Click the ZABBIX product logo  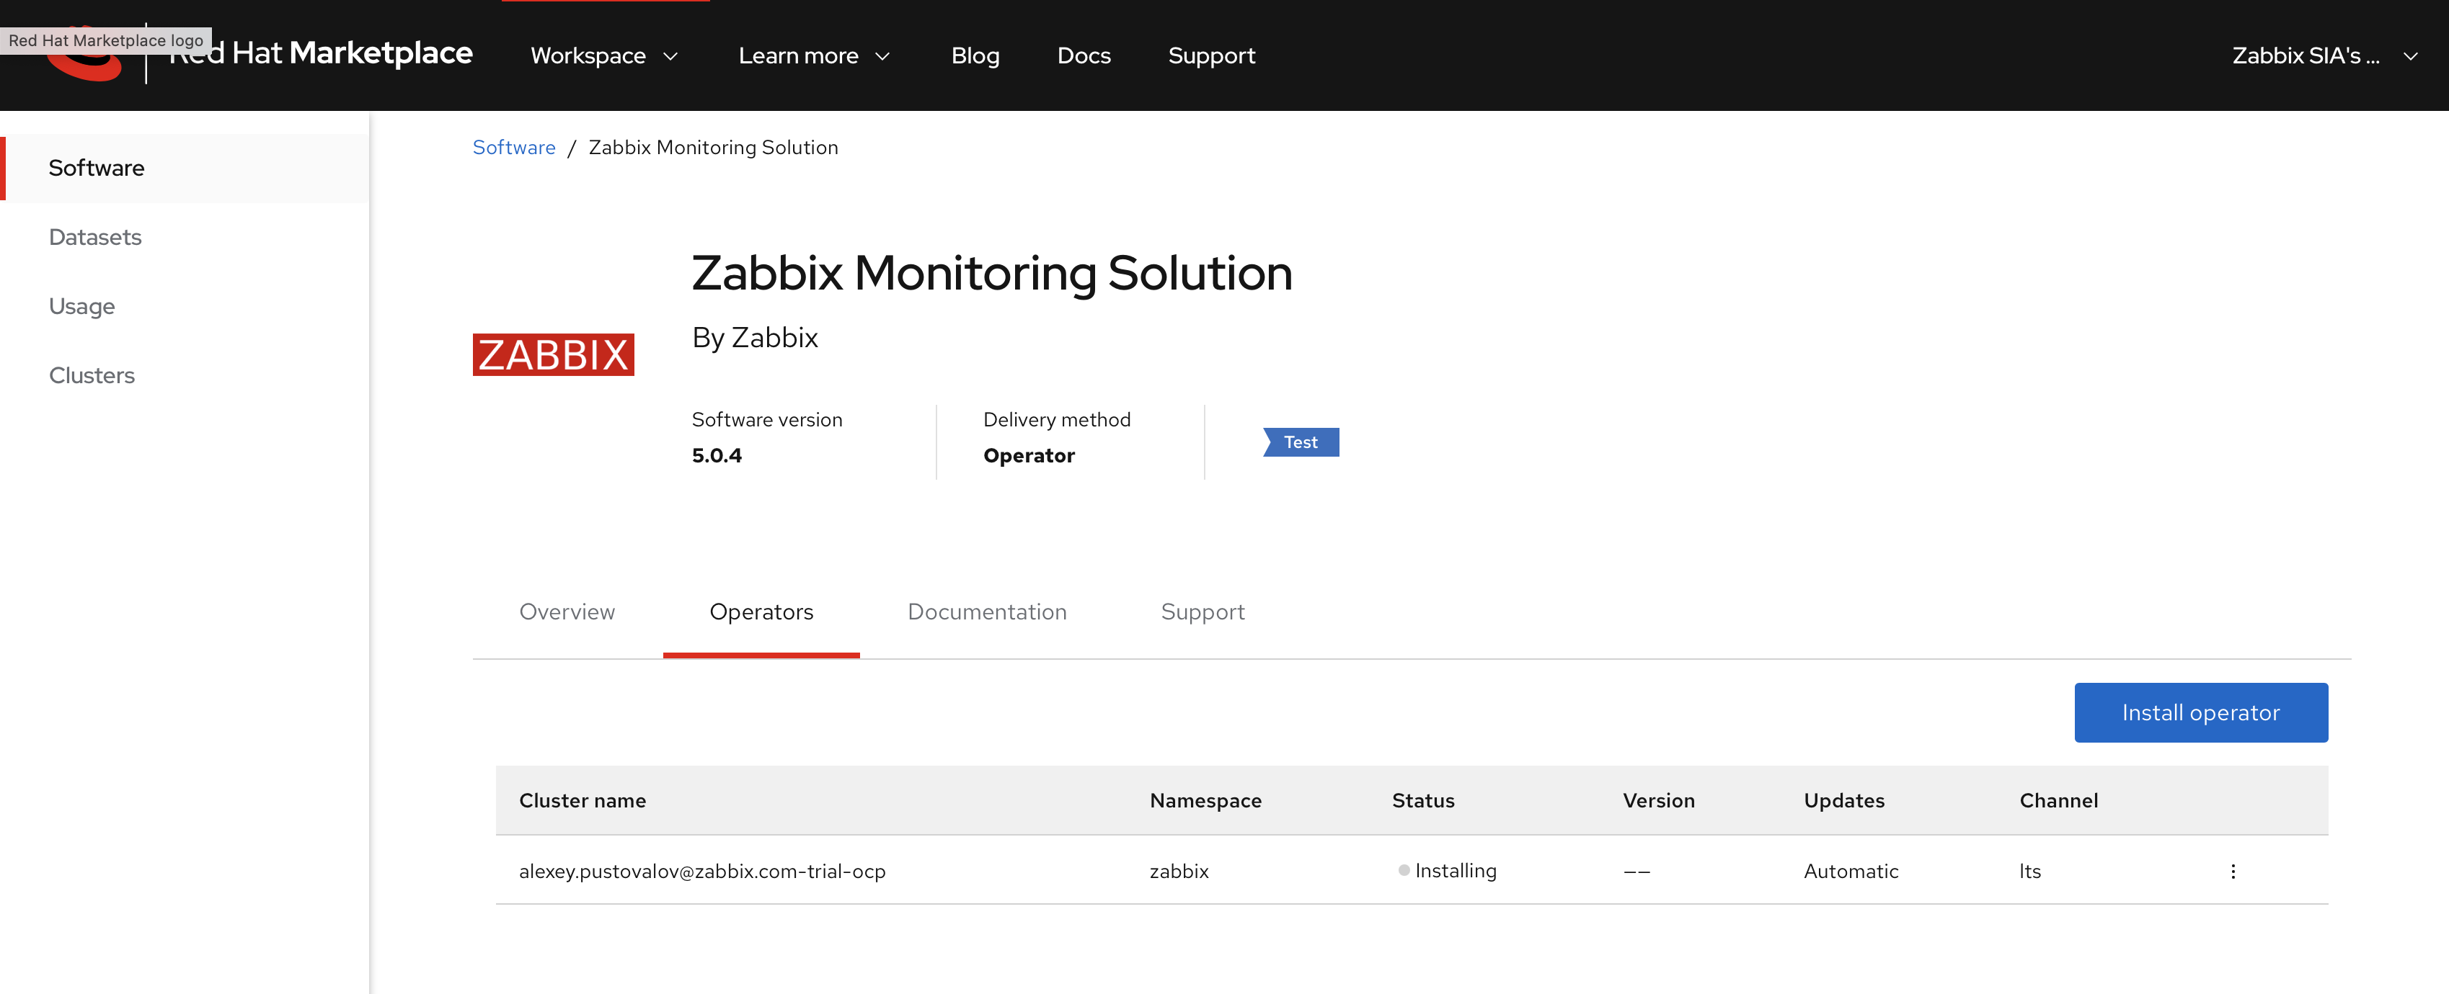coord(553,354)
